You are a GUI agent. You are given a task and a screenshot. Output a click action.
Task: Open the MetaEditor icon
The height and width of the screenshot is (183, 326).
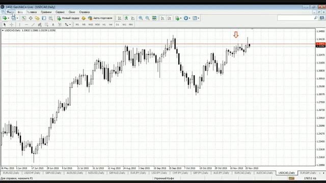point(84,18)
